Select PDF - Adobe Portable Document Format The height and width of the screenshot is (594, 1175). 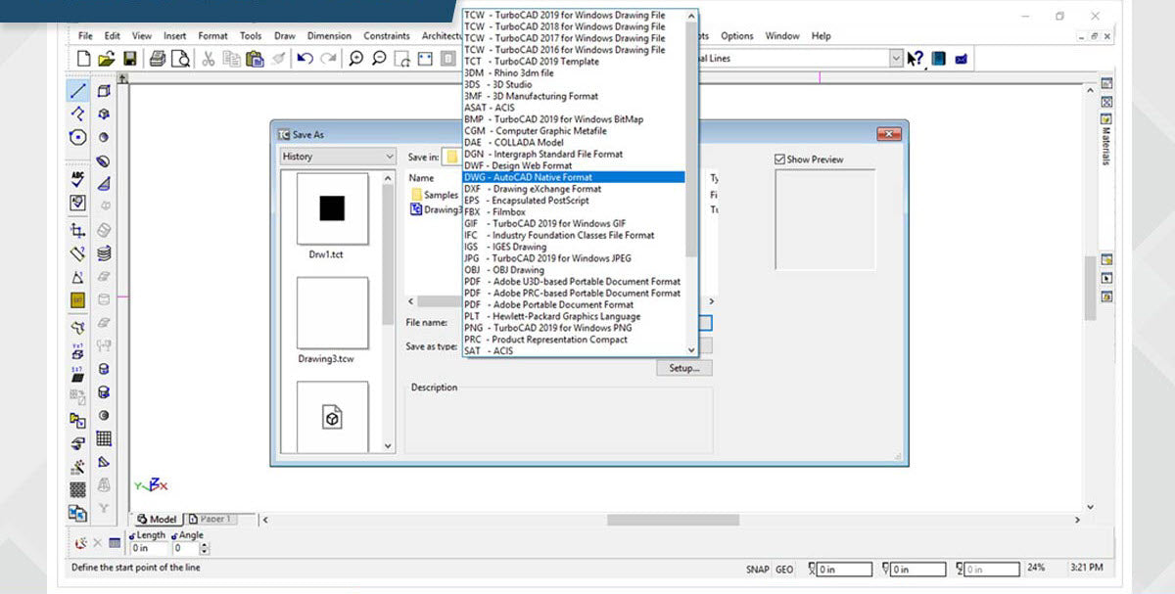[548, 304]
